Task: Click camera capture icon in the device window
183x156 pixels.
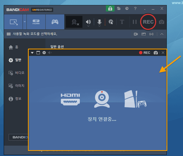Action: click(x=156, y=53)
